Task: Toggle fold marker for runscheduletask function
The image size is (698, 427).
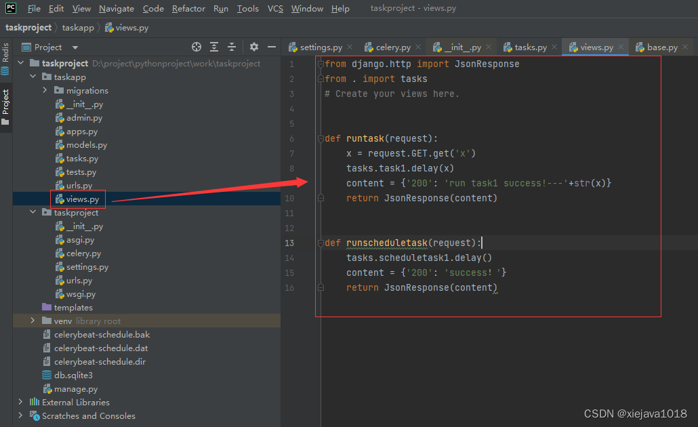Action: [x=321, y=243]
